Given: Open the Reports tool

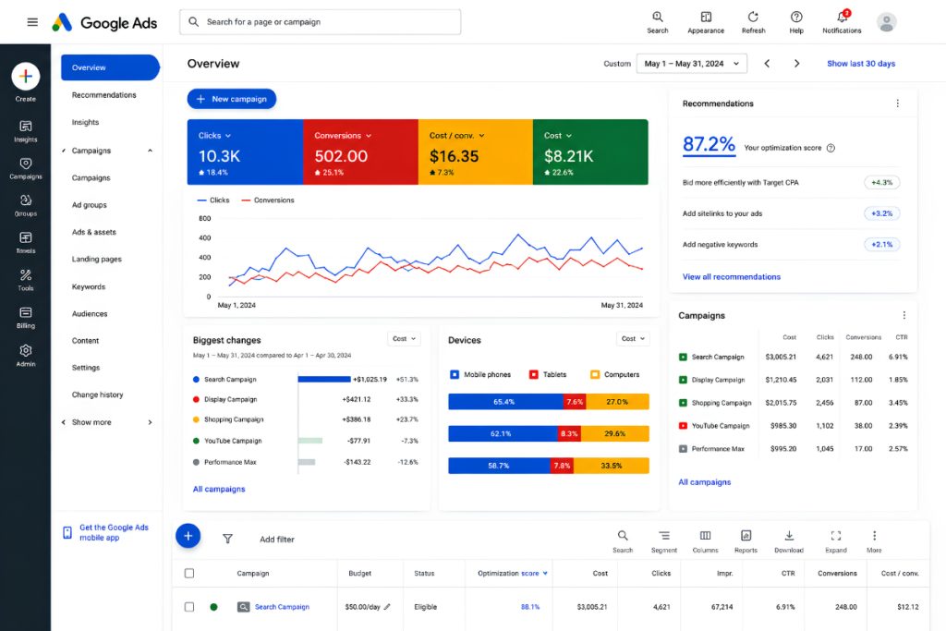Looking at the screenshot, I should [746, 541].
